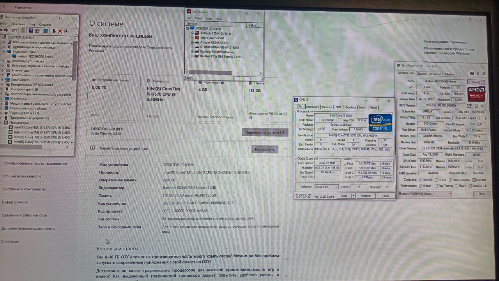Click the ASRock B75M-GL motherboard icon in HWMonitor
Image resolution: width=499 pixels, height=281 pixels.
[197, 33]
